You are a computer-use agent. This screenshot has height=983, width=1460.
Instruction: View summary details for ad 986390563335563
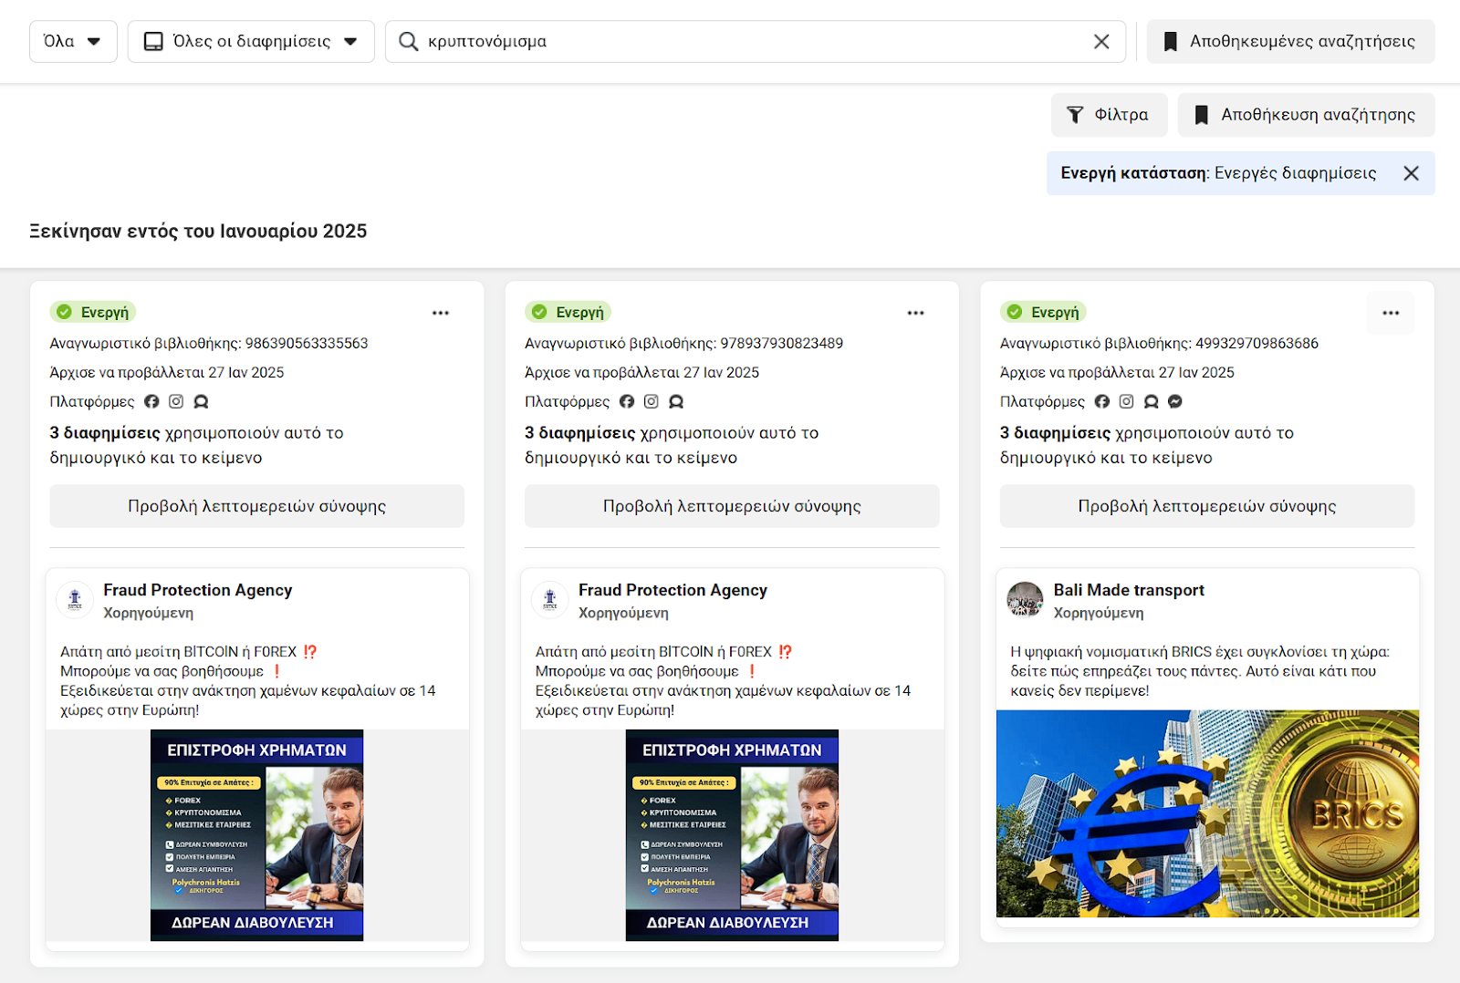click(x=256, y=506)
